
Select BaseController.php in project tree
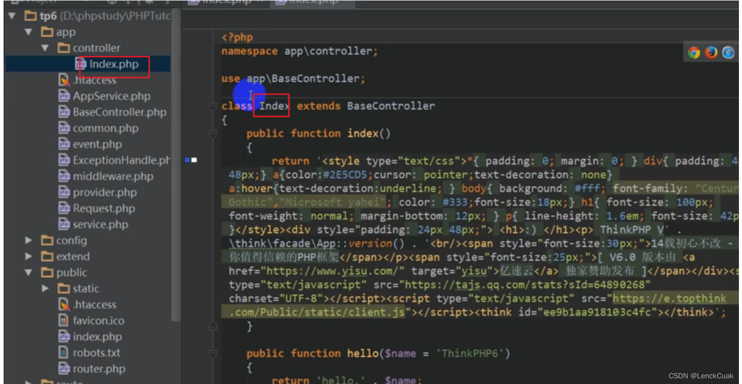pyautogui.click(x=120, y=112)
